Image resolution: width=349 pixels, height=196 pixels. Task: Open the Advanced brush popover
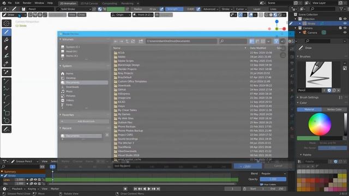tap(210, 9)
